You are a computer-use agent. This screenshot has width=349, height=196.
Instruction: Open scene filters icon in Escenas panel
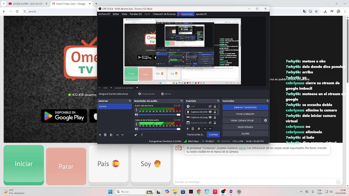(111, 135)
